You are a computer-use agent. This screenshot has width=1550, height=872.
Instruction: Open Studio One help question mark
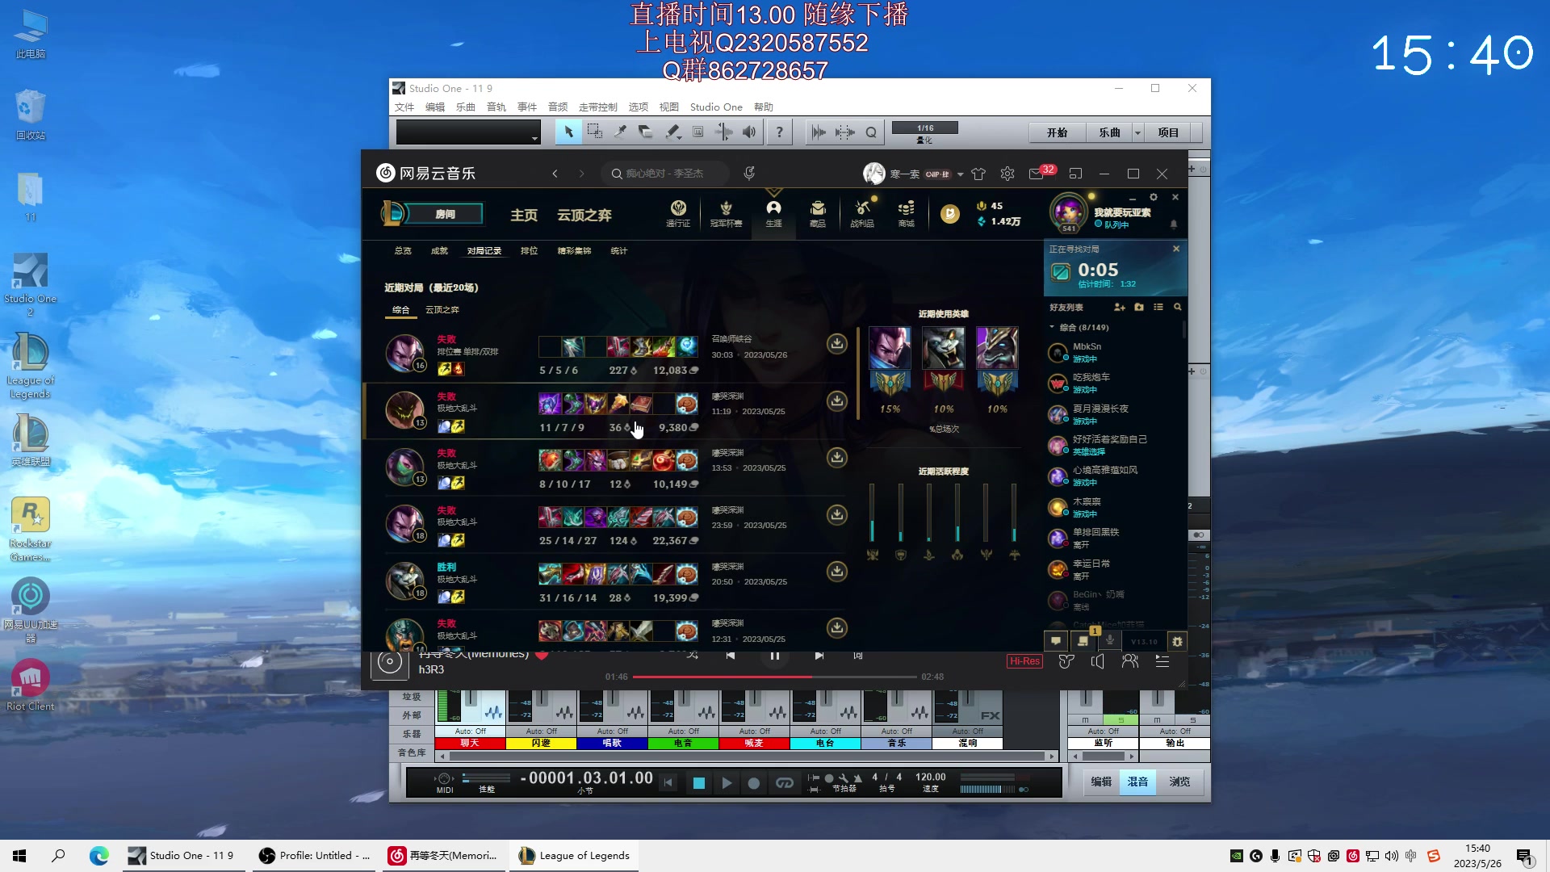779,132
